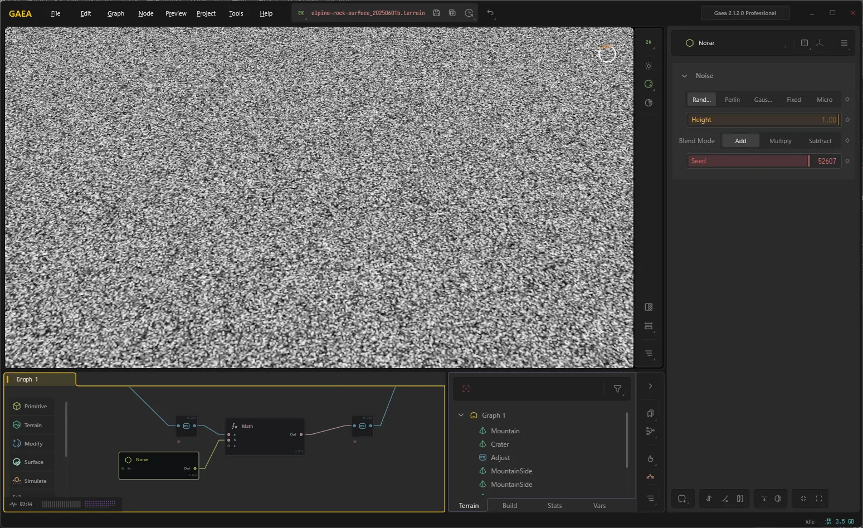Click the FX node right of Math
The image size is (863, 528).
pos(363,426)
